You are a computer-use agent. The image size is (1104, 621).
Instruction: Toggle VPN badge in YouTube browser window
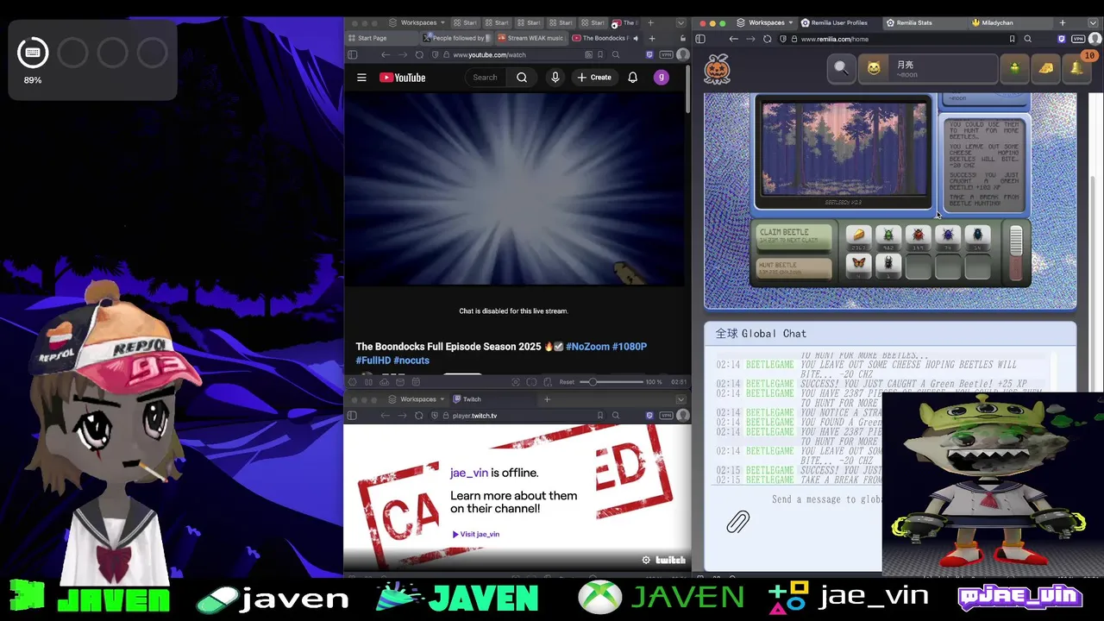tap(666, 54)
